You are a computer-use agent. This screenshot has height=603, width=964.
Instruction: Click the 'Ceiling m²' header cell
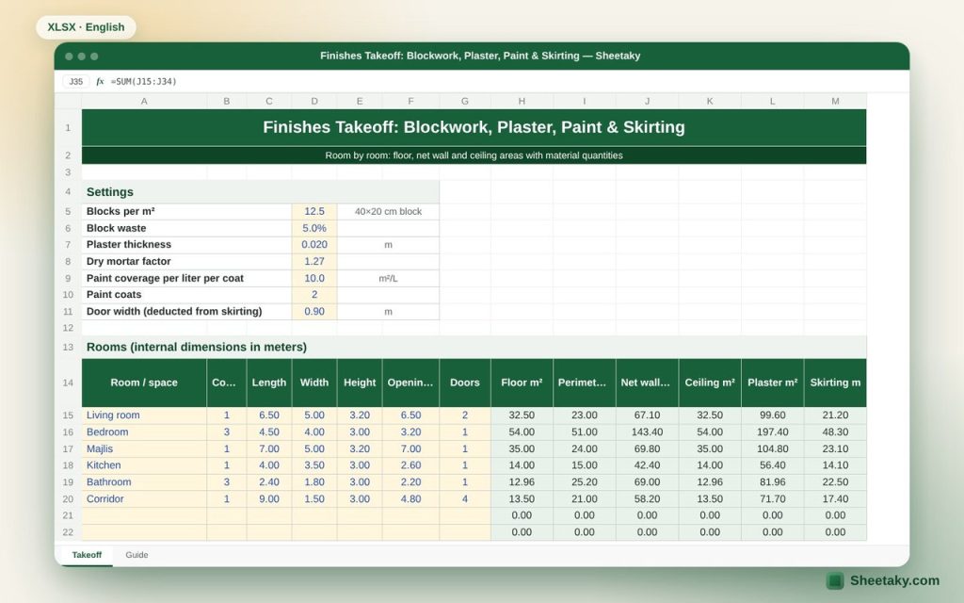point(710,383)
